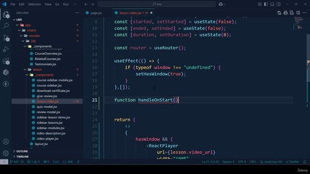Open the Thunder Client lightning-bolt icon
This screenshot has height=174, width=310.
[6, 84]
